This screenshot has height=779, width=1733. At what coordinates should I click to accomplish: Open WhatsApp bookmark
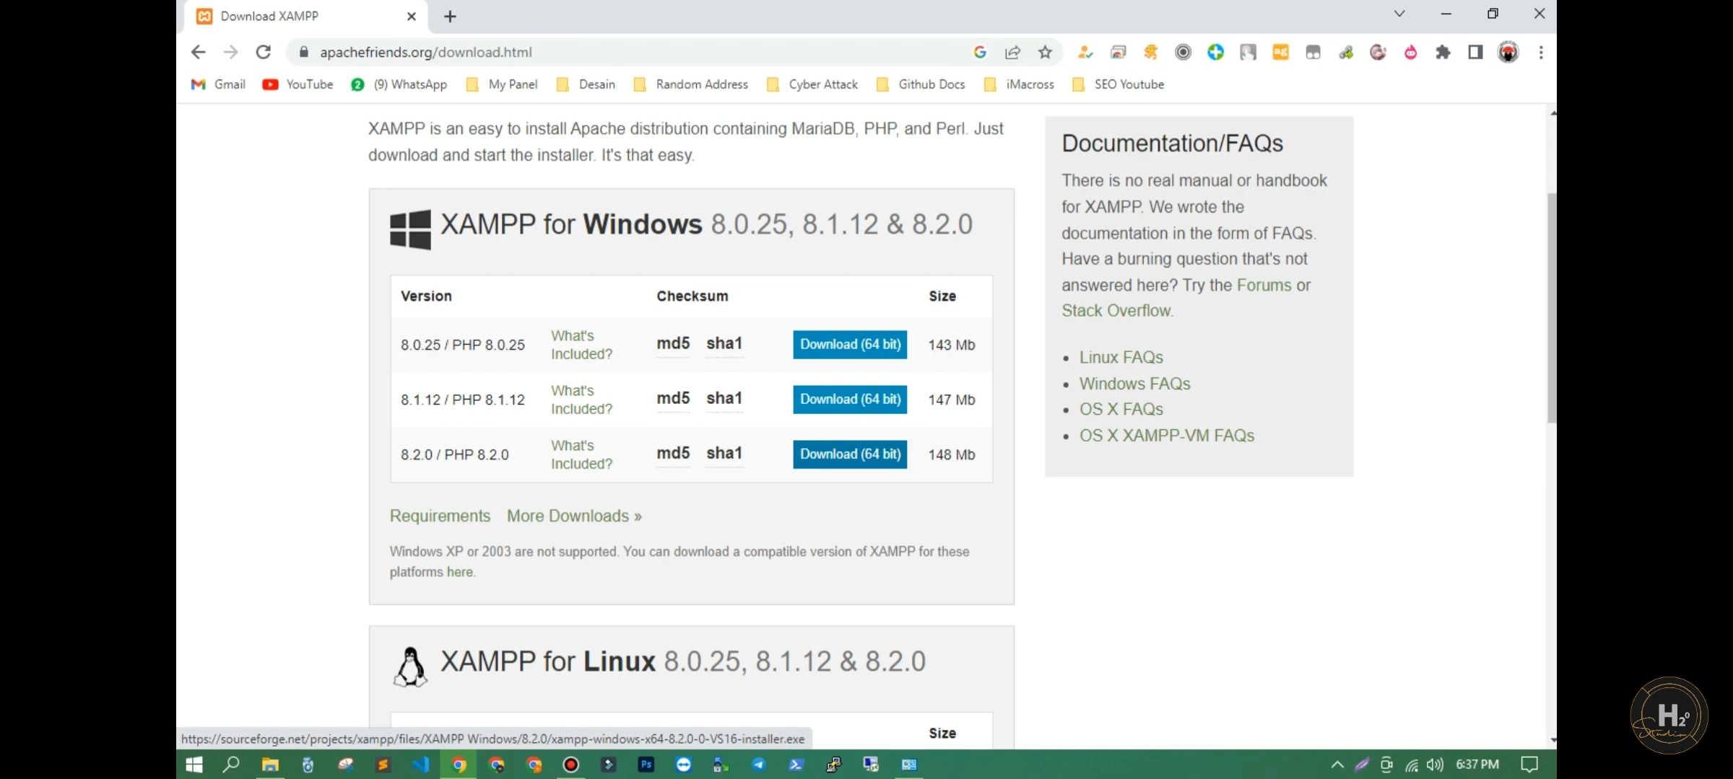point(399,84)
